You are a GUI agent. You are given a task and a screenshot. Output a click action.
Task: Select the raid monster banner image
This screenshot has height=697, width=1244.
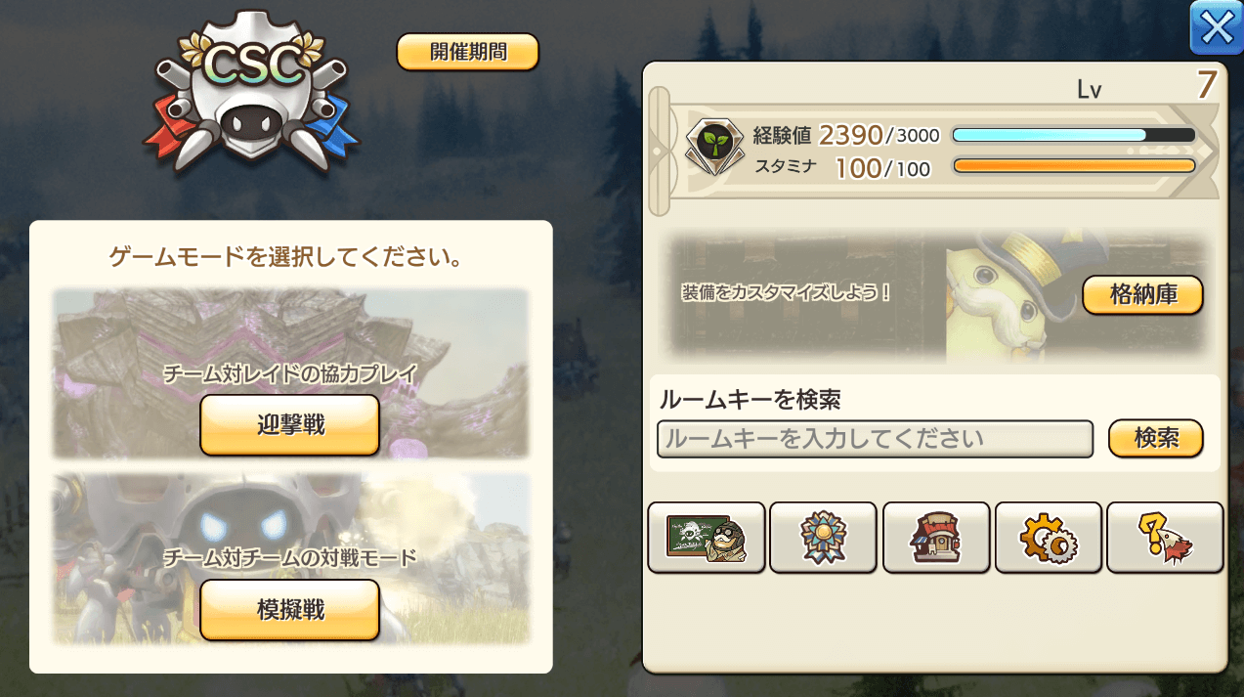(290, 373)
